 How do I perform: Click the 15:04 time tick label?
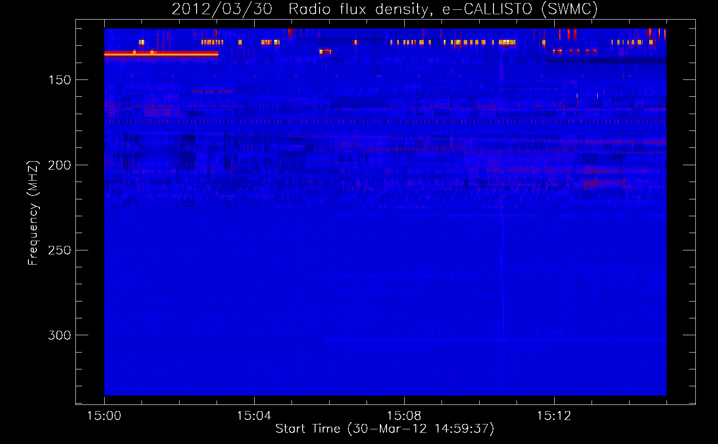click(x=254, y=416)
